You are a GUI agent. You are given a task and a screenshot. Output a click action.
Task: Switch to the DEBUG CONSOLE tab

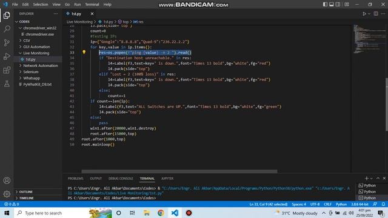[121, 179]
